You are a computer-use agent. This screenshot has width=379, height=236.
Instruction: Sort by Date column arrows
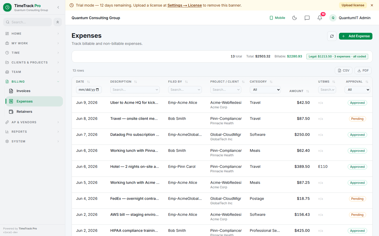tap(88, 82)
